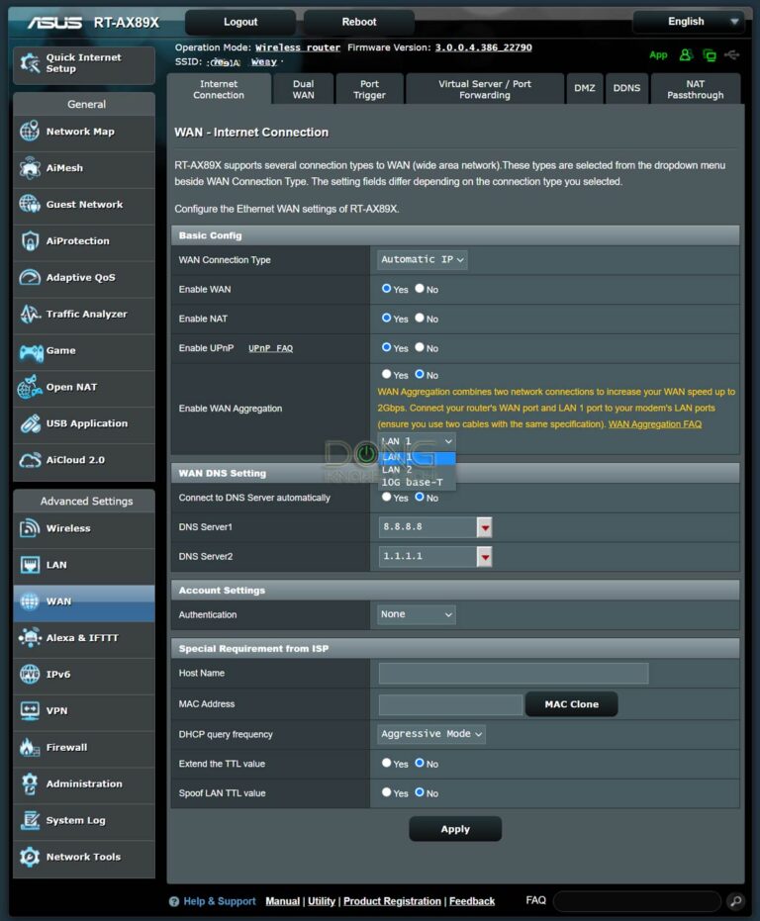Select Yes for Enable WAN Aggregation

click(387, 375)
